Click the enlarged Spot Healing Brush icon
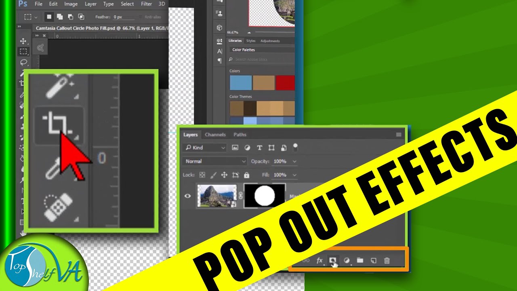 [58, 208]
